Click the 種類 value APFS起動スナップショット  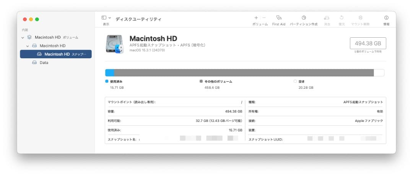point(363,102)
